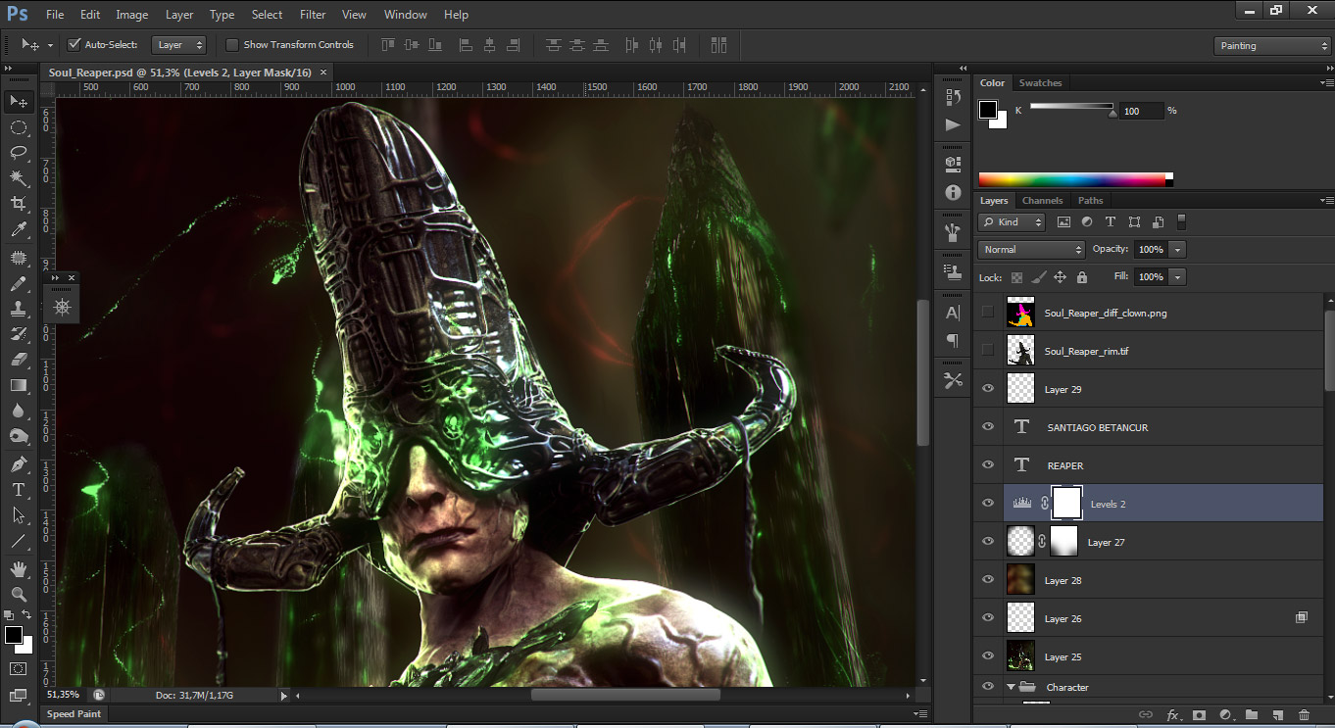The height and width of the screenshot is (728, 1335).
Task: Select the Move tool
Action: click(19, 102)
